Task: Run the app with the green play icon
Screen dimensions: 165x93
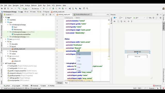Action: (x=44, y=9)
